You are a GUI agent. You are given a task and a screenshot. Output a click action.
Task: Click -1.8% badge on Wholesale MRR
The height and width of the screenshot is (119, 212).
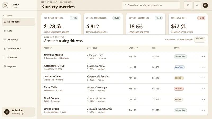(x=201, y=18)
